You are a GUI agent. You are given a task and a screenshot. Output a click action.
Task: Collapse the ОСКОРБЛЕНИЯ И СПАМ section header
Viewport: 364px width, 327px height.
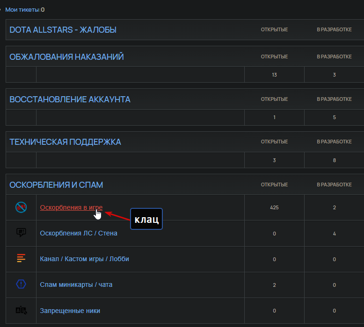point(56,185)
